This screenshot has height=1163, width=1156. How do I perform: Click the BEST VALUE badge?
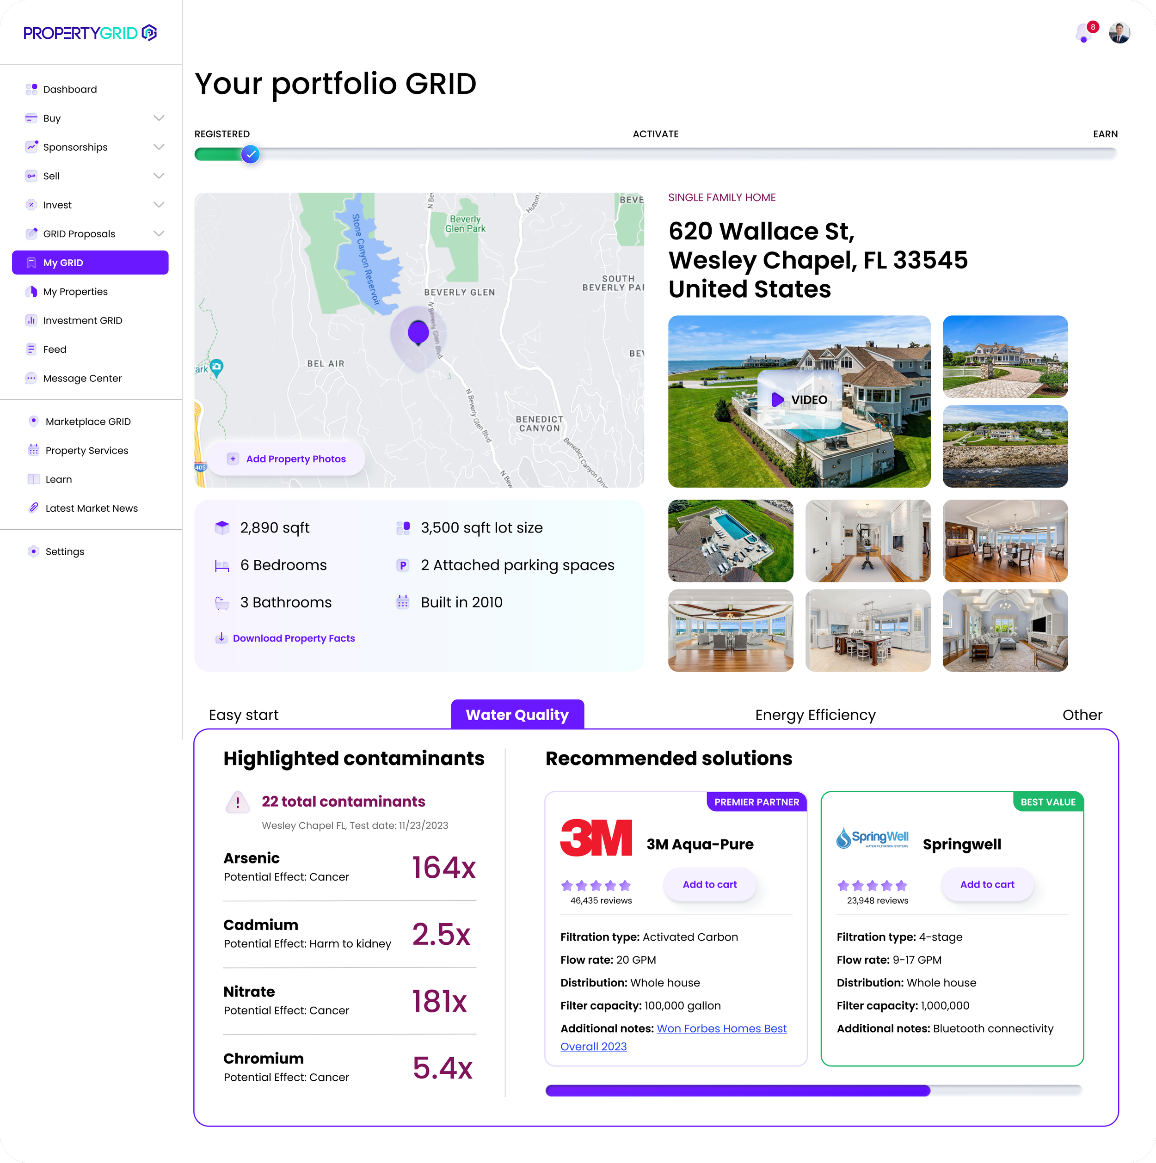point(1048,802)
